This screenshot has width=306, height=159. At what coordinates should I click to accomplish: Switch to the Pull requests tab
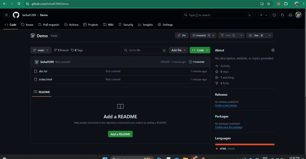coord(49,25)
